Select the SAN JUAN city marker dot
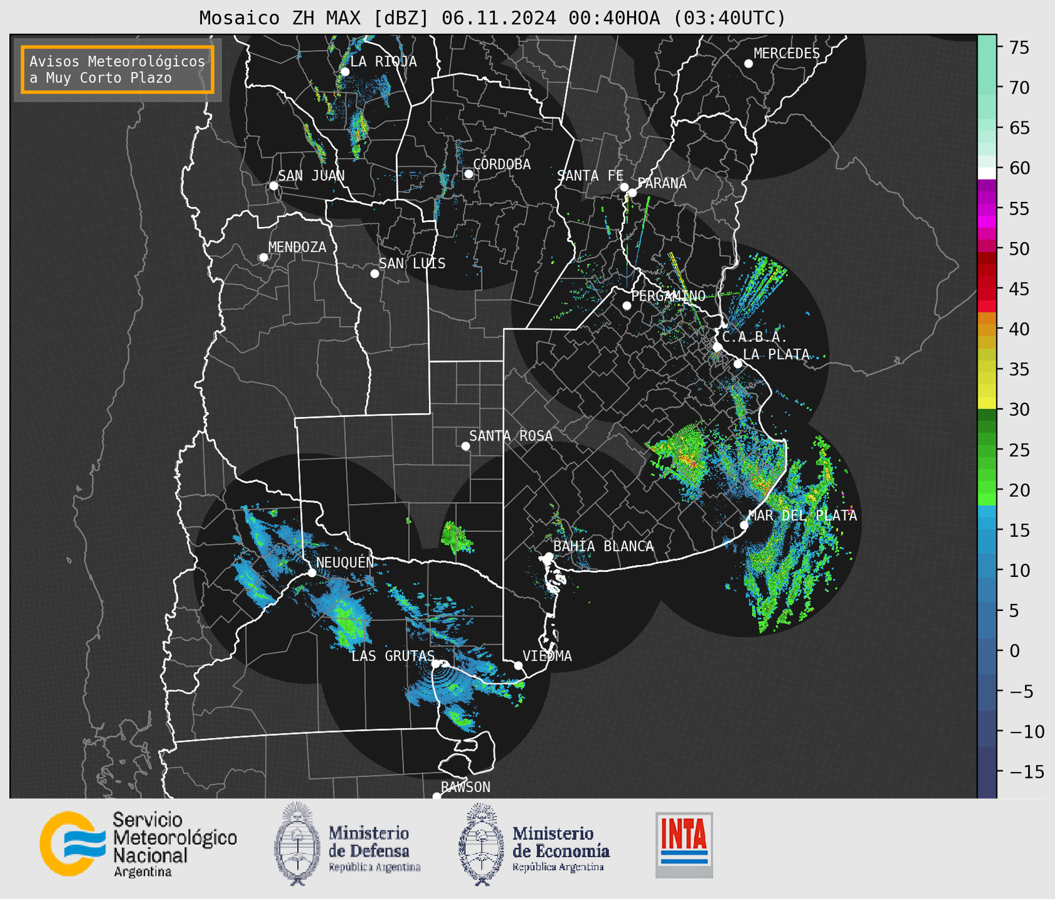The width and height of the screenshot is (1055, 899). pos(273,186)
